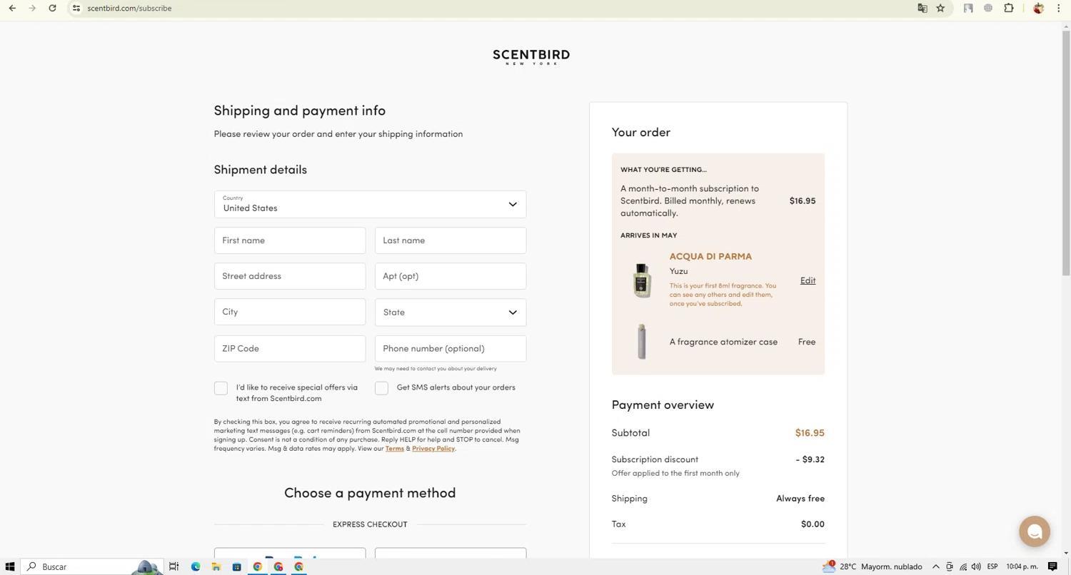Check special offers via text checkbox
The image size is (1071, 575).
pyautogui.click(x=221, y=388)
